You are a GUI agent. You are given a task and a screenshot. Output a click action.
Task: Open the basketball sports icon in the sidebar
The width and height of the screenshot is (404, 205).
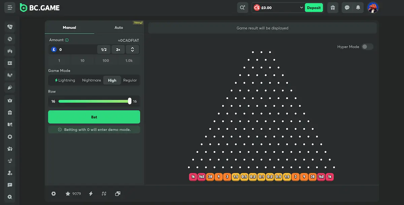(10, 39)
